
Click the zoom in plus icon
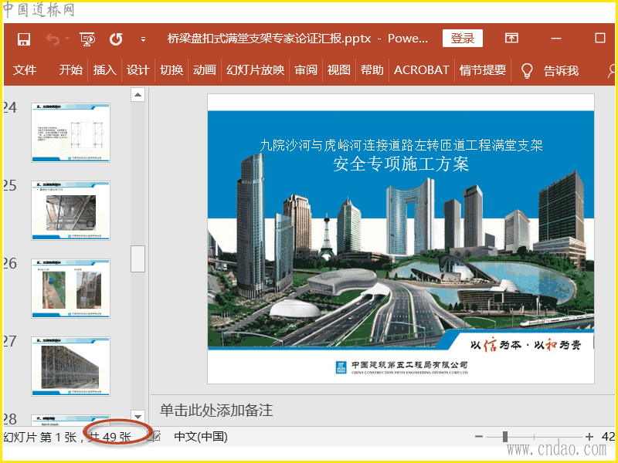[x=589, y=437]
